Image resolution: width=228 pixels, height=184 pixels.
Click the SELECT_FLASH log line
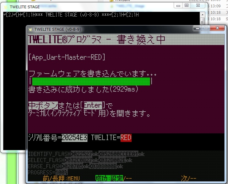(x=80, y=160)
